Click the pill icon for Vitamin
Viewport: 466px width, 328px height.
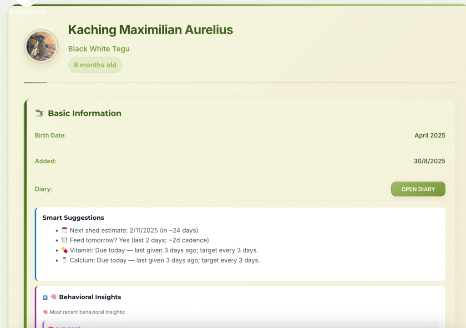point(64,250)
